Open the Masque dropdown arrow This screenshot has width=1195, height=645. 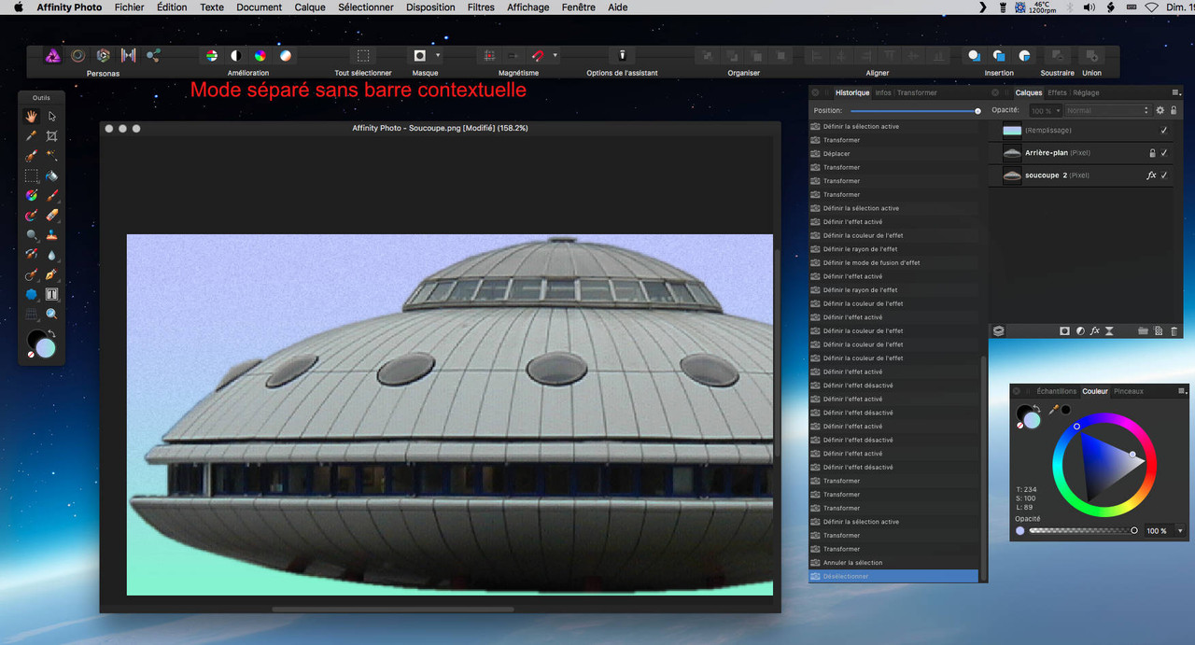[438, 56]
